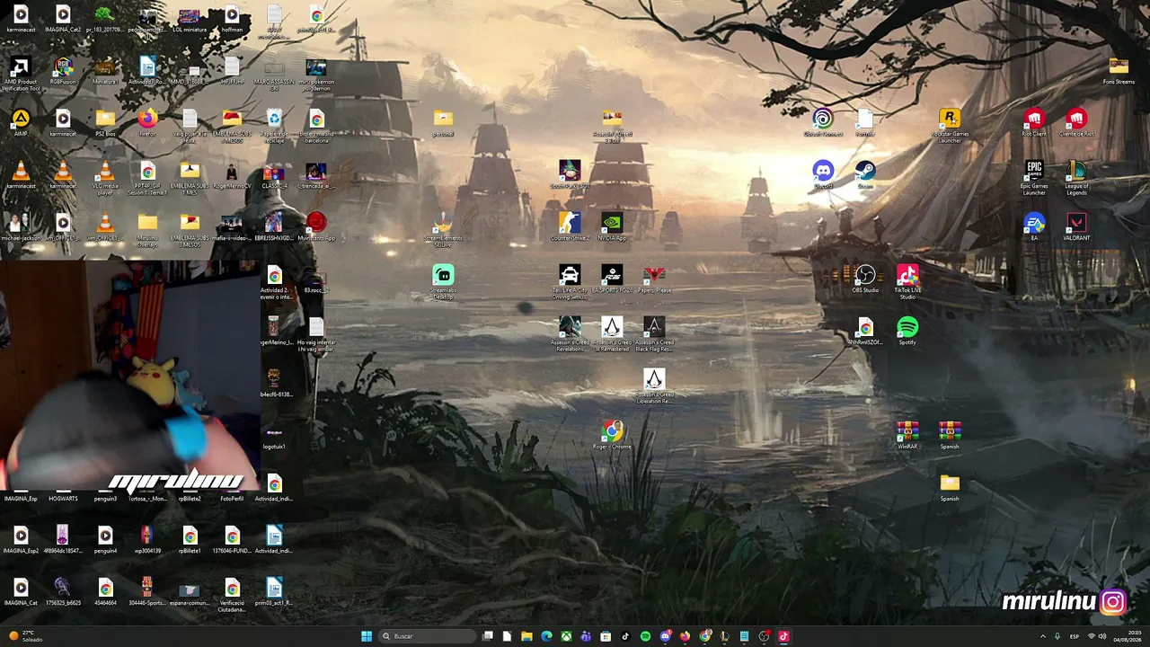
Task: Open the Riot Client shortcut
Action: point(1034,122)
